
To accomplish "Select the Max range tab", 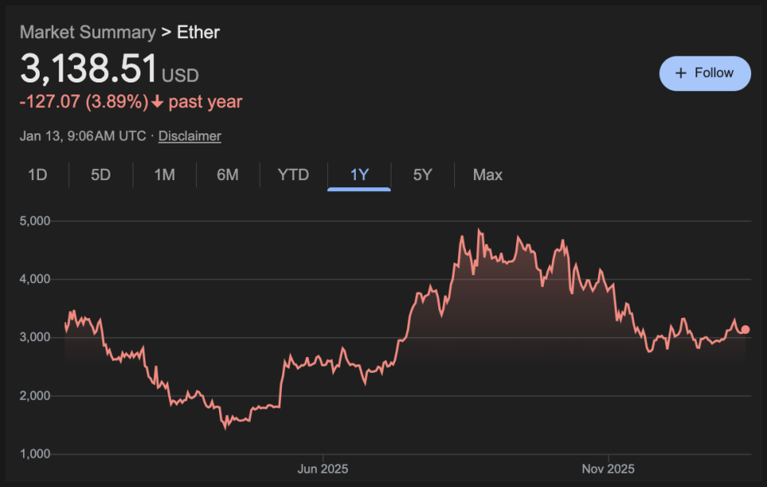I will point(488,174).
